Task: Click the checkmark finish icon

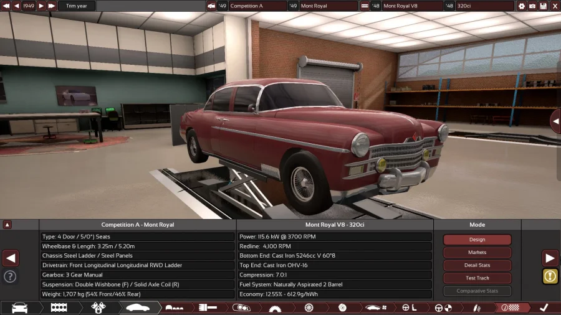Action: (544, 308)
